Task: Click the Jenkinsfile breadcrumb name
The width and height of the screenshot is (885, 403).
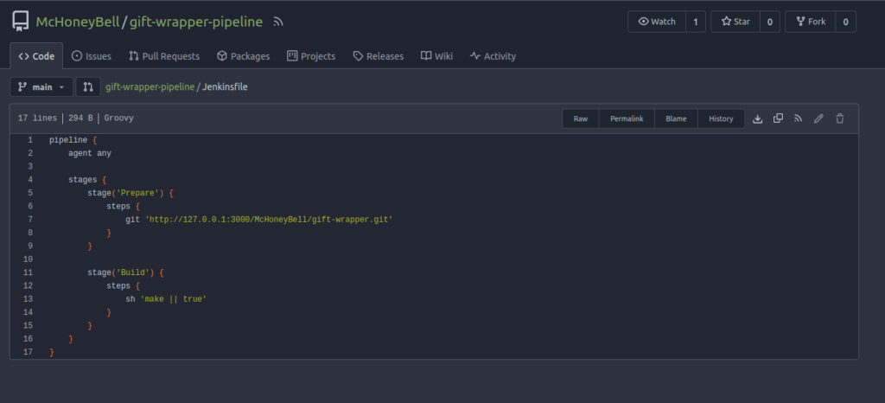Action: [226, 87]
